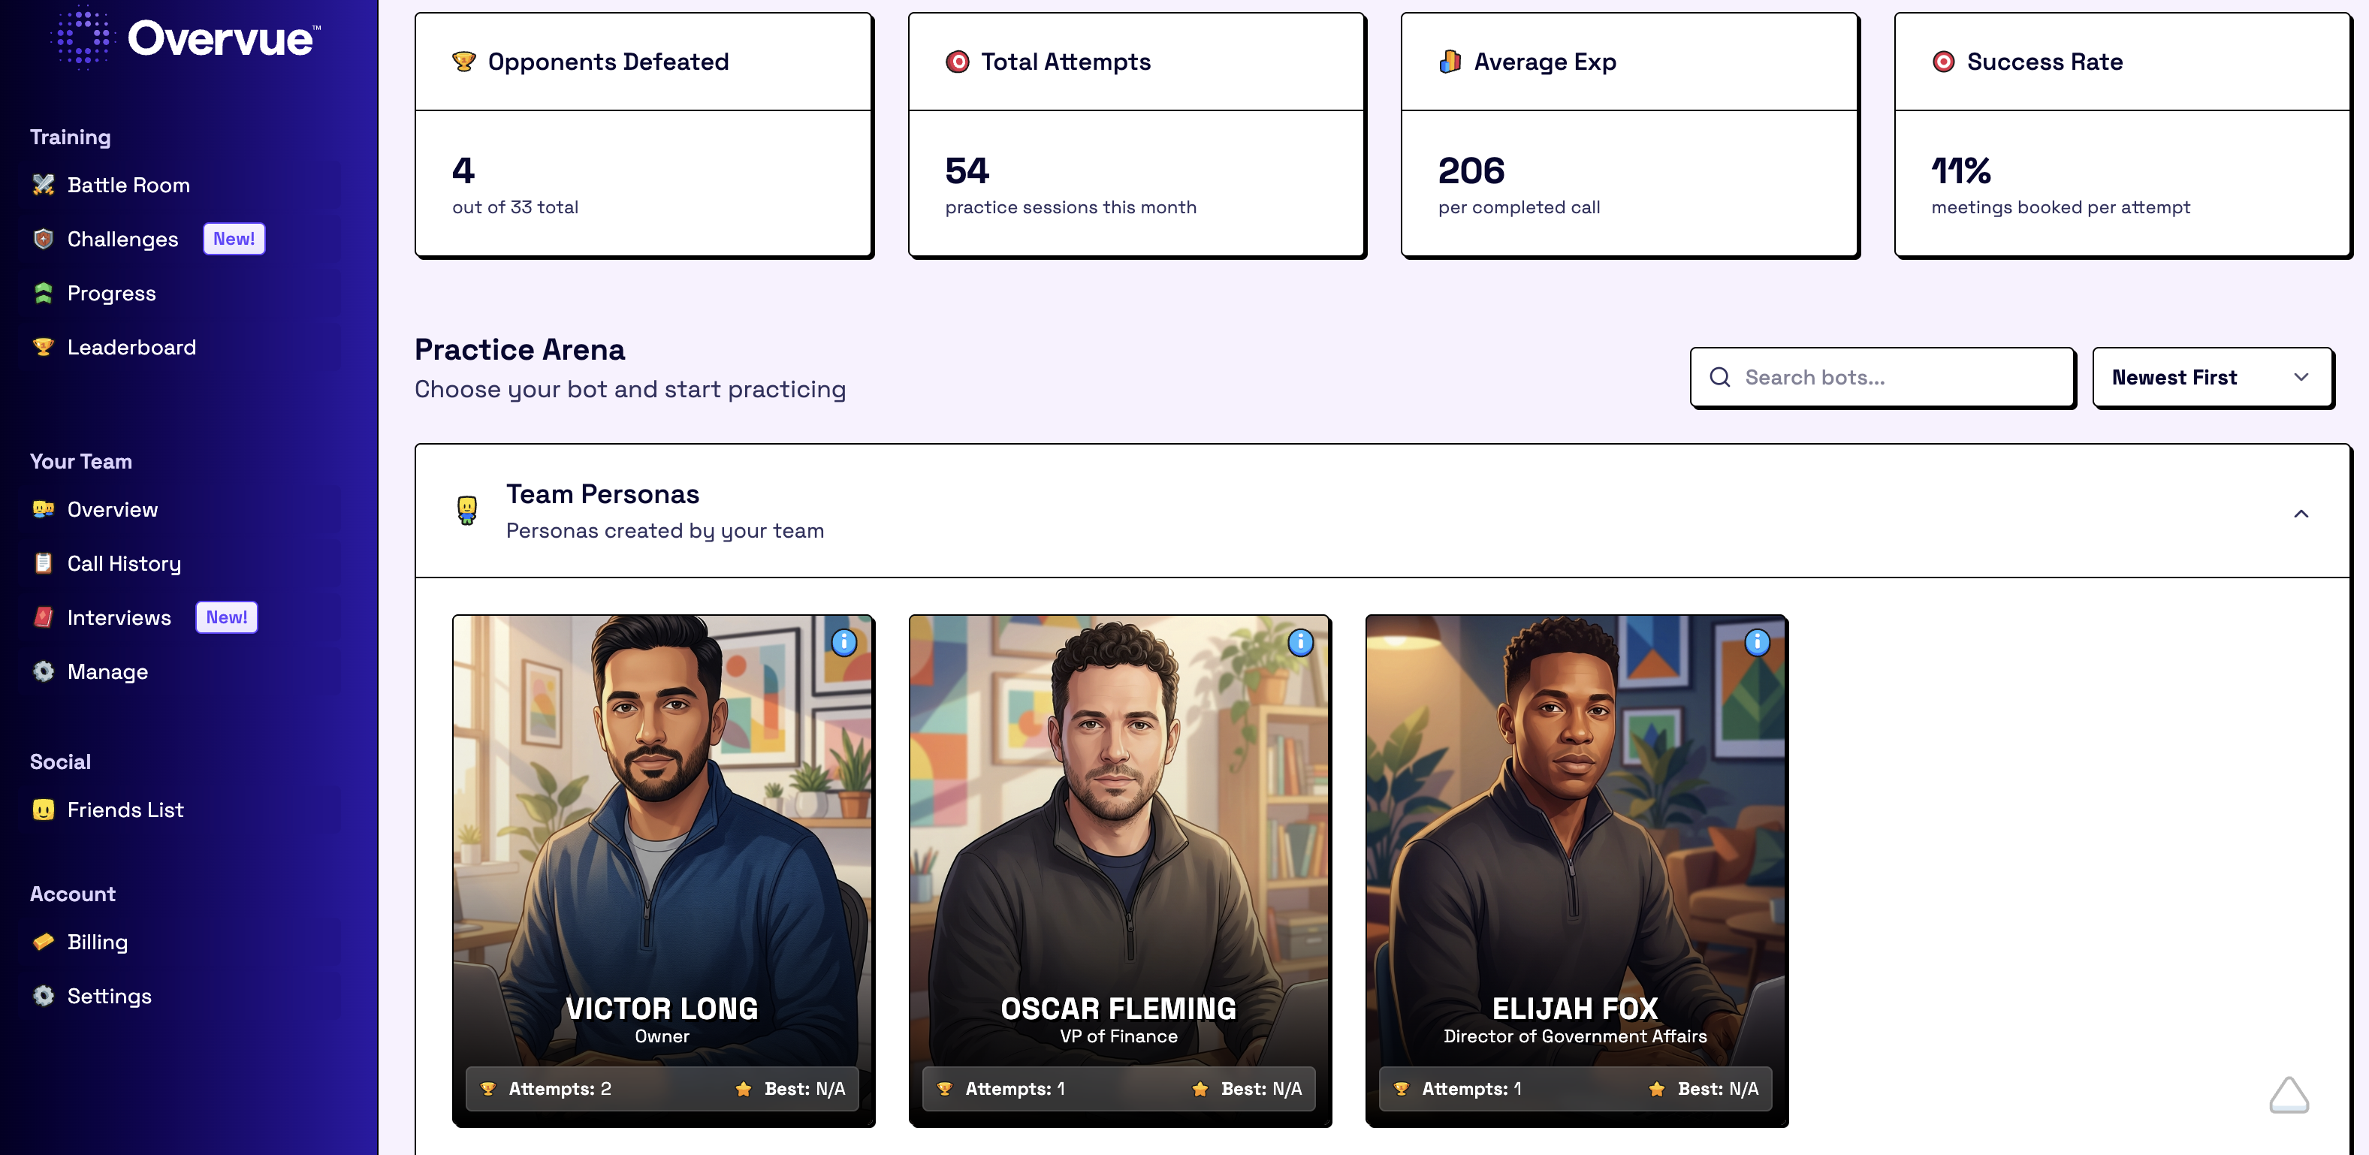Open info icon on Elijah Fox card
The width and height of the screenshot is (2369, 1155).
(x=1757, y=642)
